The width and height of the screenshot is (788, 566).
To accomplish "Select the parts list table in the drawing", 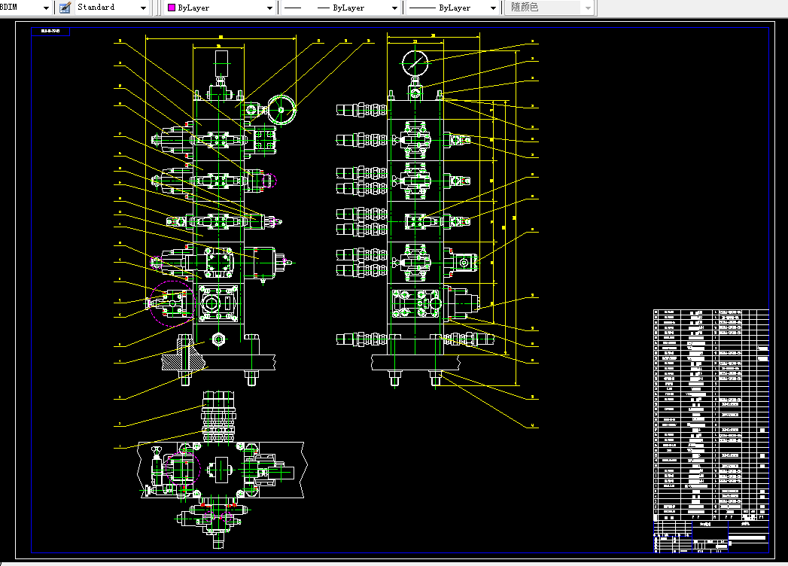I will click(711, 415).
